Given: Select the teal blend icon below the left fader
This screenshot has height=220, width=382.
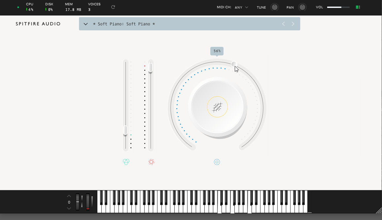Looking at the screenshot, I should [126, 162].
